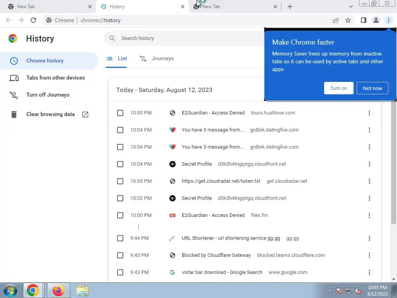Reload the history page
The width and height of the screenshot is (397, 298).
(33, 20)
